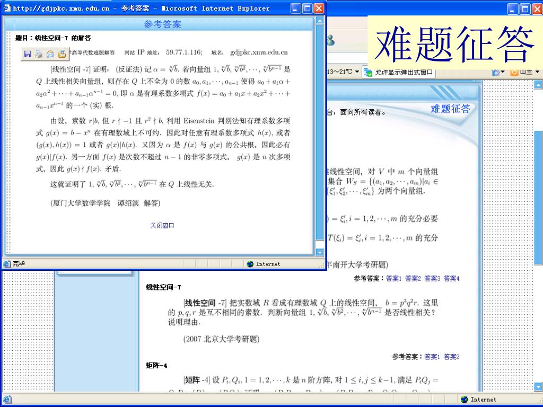543x407 pixels.
Task: Click the 关闭窗口 link in popup
Action: (162, 226)
